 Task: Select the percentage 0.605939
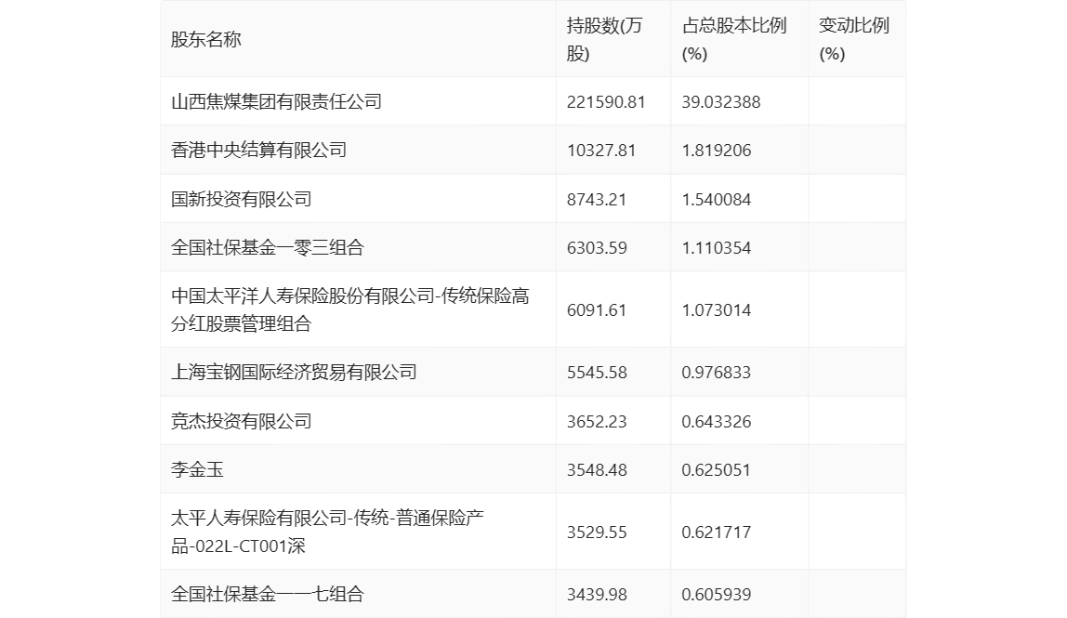click(717, 594)
